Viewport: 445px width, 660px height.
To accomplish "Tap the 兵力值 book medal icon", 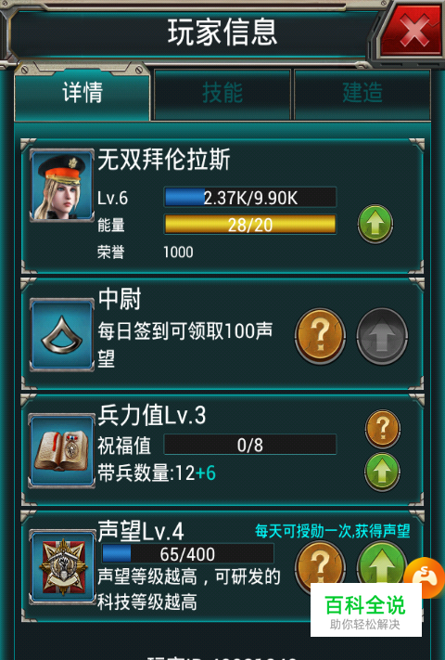I will click(x=62, y=451).
